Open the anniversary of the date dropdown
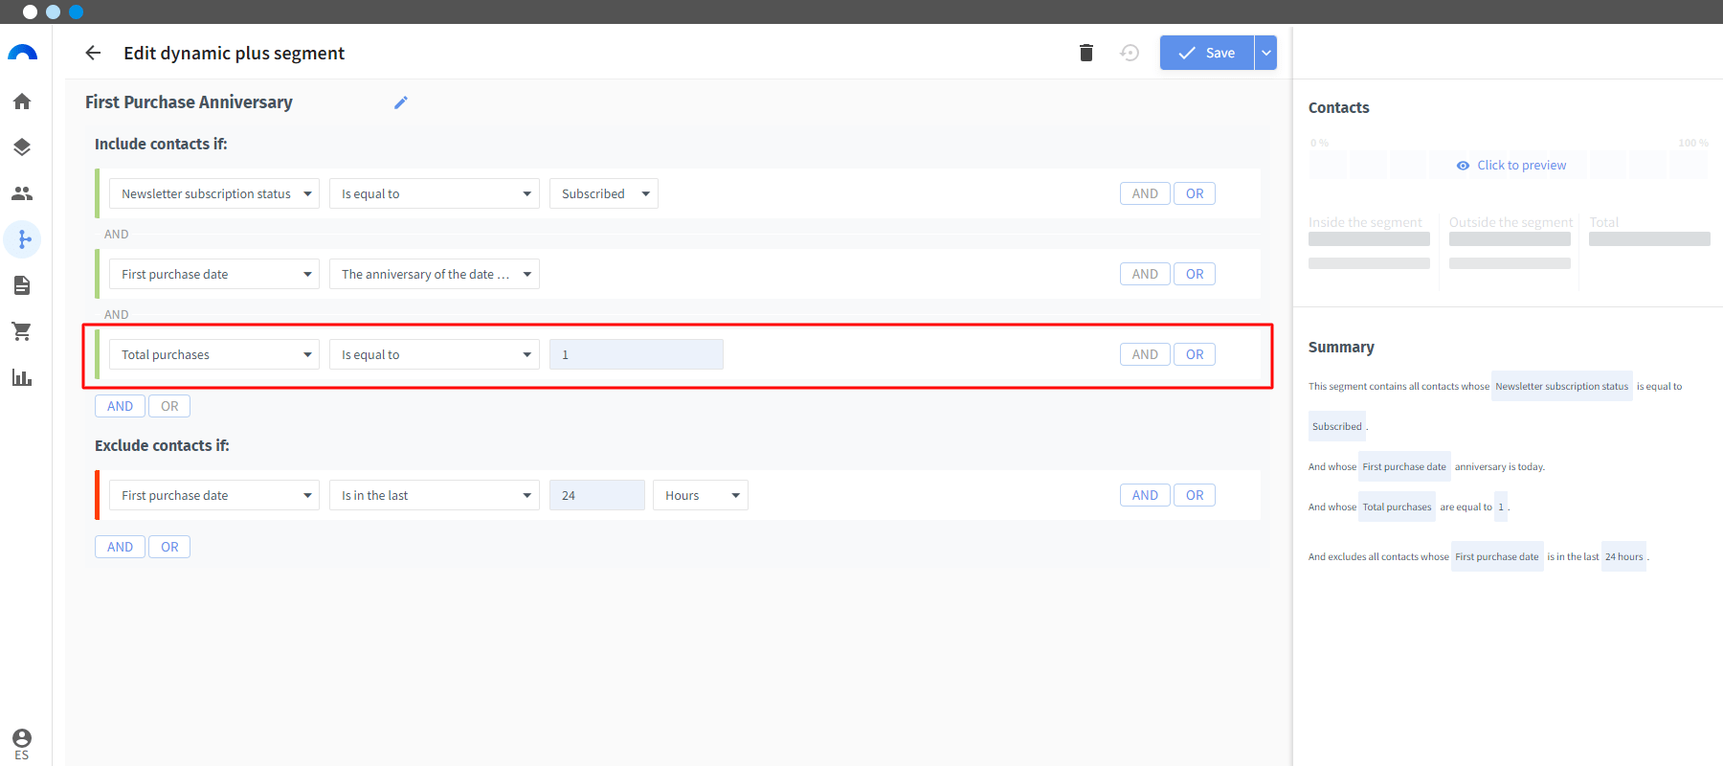The width and height of the screenshot is (1723, 766). (x=435, y=274)
